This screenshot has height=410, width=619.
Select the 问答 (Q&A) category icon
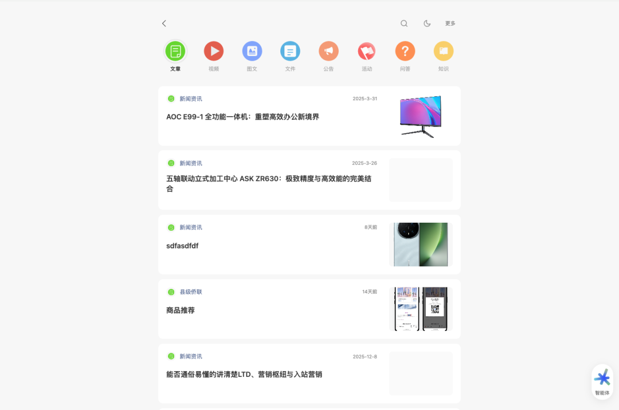(405, 51)
